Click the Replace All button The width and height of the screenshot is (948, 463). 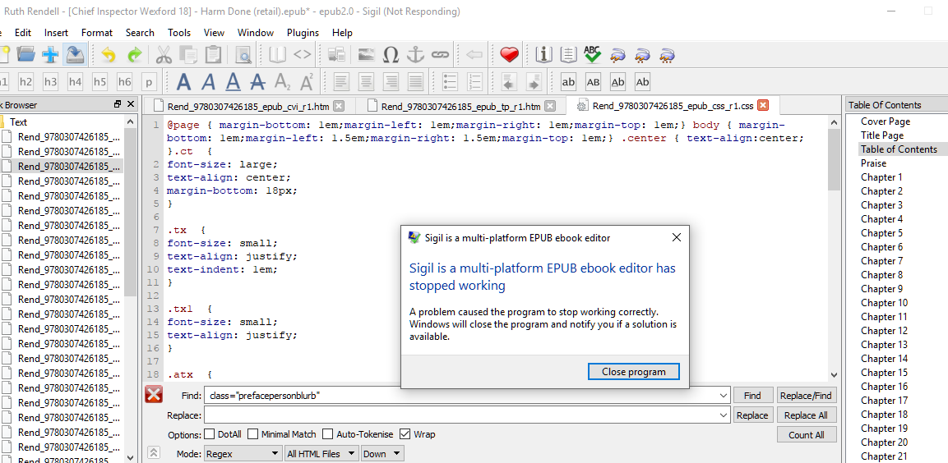tap(807, 415)
